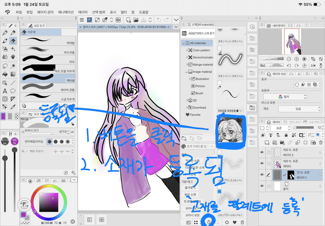The width and height of the screenshot is (325, 226).
Task: Click the Redo arrow in command bar
Action: tap(167, 20)
